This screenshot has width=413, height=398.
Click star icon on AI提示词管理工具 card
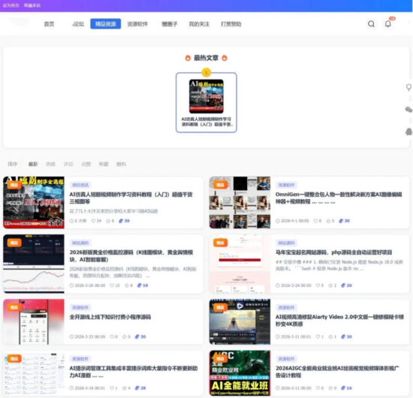pyautogui.click(x=125, y=388)
